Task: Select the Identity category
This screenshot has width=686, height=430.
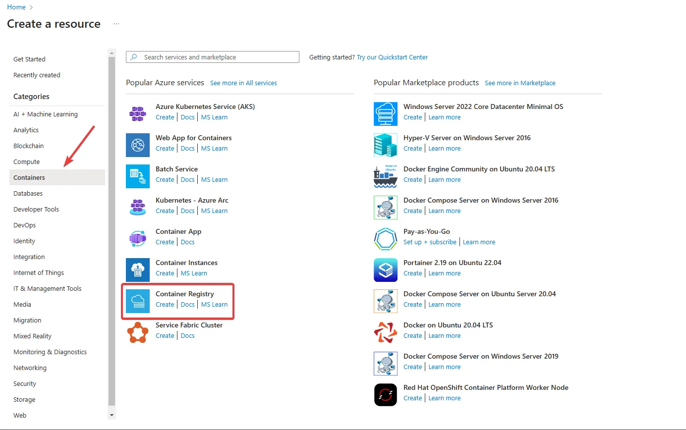Action: click(x=57, y=241)
